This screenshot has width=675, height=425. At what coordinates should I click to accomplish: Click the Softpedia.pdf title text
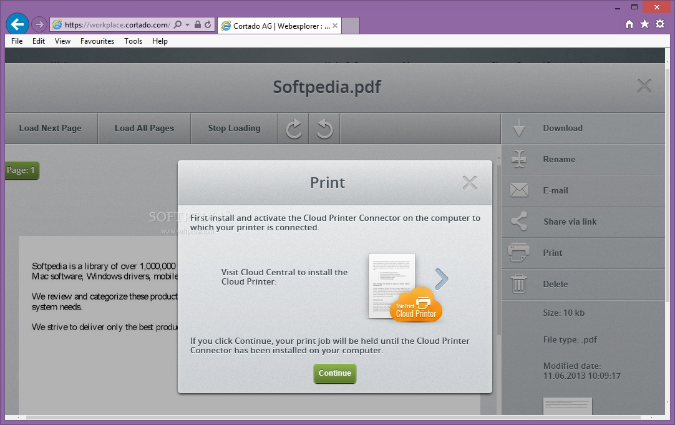coord(327,87)
